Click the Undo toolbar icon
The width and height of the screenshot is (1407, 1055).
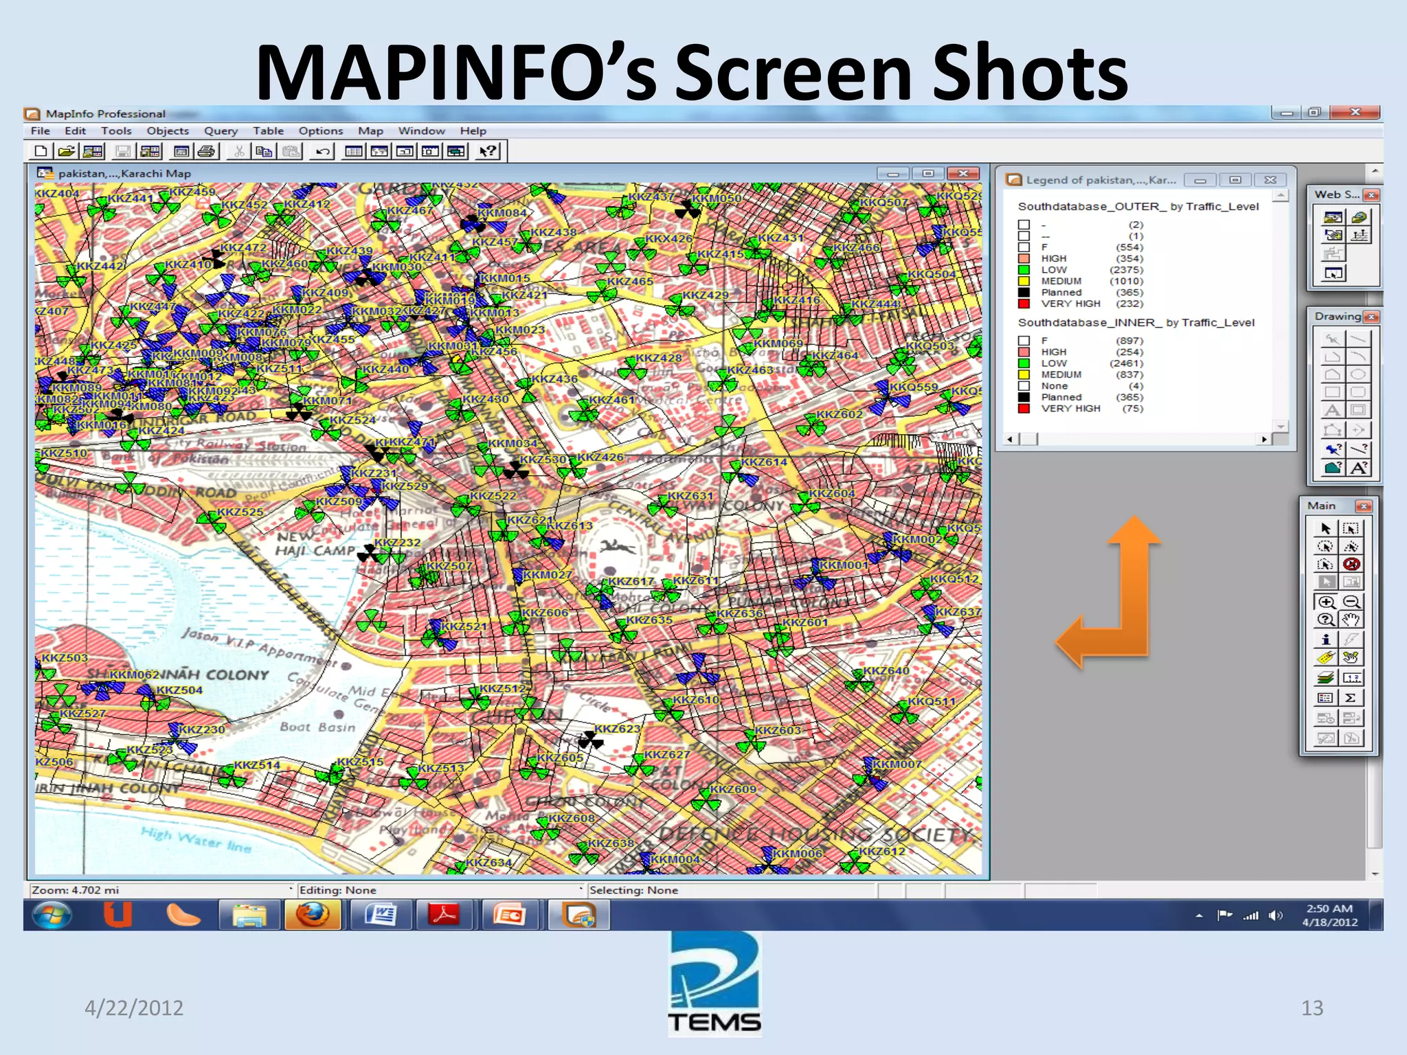(322, 151)
